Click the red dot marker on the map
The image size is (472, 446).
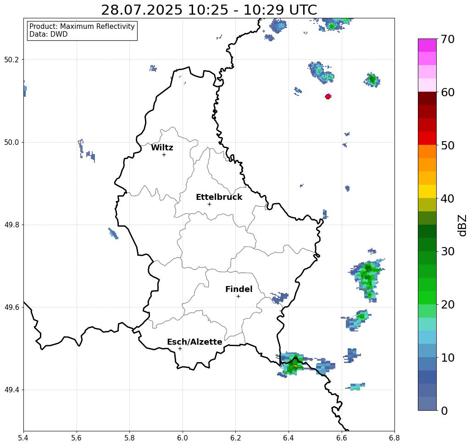tap(328, 97)
